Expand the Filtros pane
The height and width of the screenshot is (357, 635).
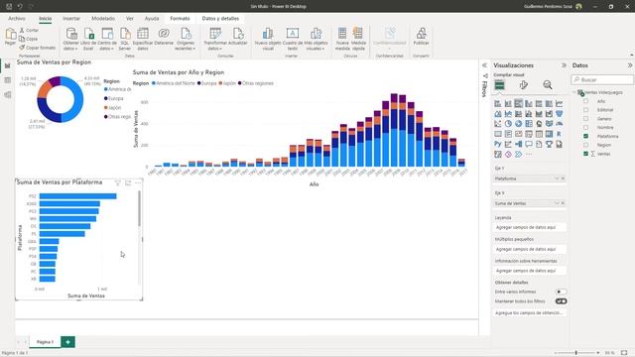484,65
